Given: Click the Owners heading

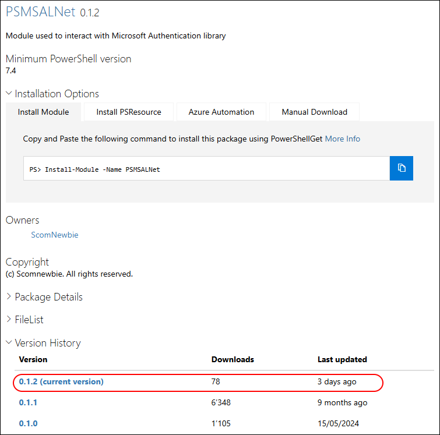Looking at the screenshot, I should (x=23, y=220).
